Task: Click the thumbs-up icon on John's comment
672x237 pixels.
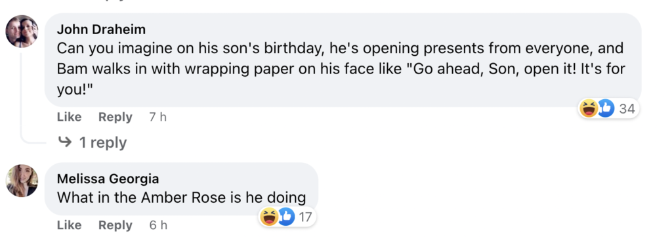Action: click(x=605, y=108)
